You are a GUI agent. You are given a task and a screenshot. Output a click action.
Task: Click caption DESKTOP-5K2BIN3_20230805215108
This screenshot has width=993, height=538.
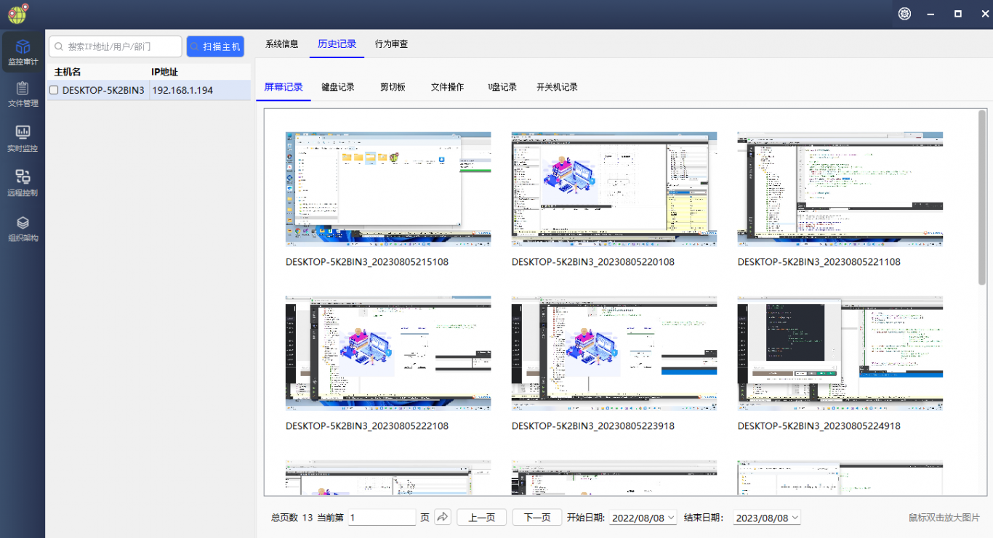coord(367,262)
